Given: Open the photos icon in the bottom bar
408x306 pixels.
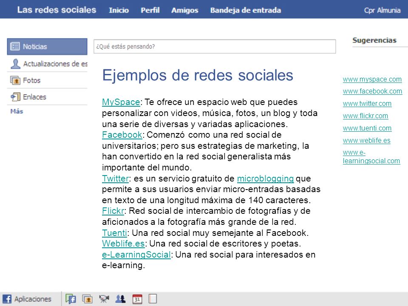Looking at the screenshot, I should tap(88, 299).
